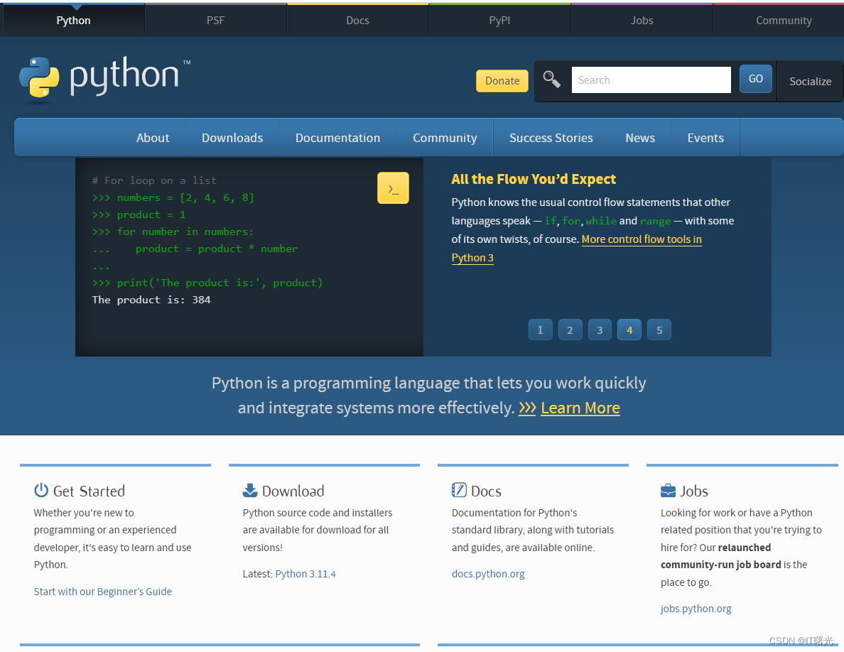
Task: Click the 'product = product * number' line
Action: point(217,249)
